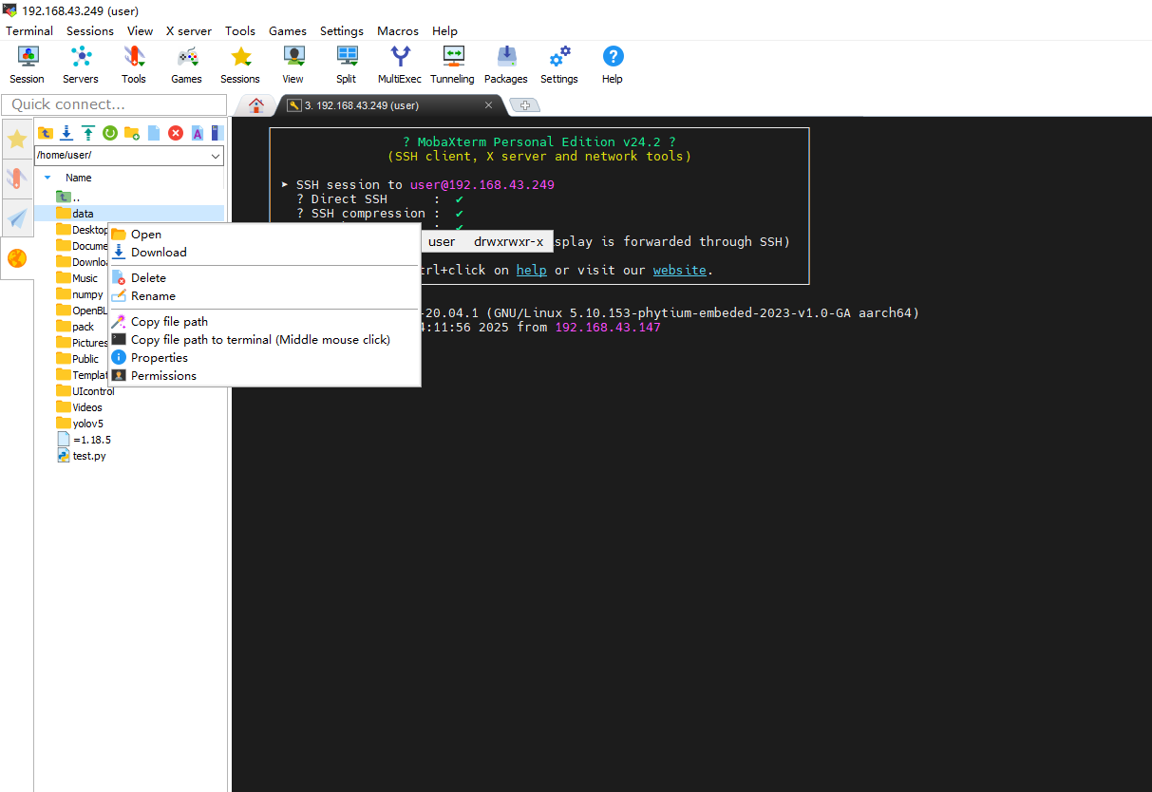Click the help link in terminal
The image size is (1152, 792).
[532, 270]
